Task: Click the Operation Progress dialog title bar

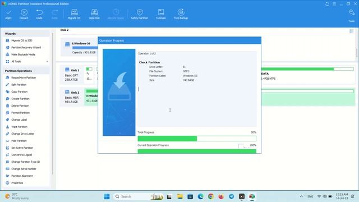Action: pyautogui.click(x=179, y=40)
